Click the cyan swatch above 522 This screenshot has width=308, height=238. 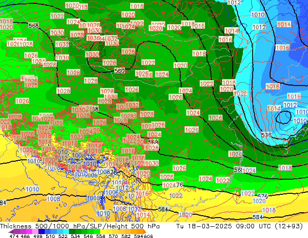[x=66, y=231]
